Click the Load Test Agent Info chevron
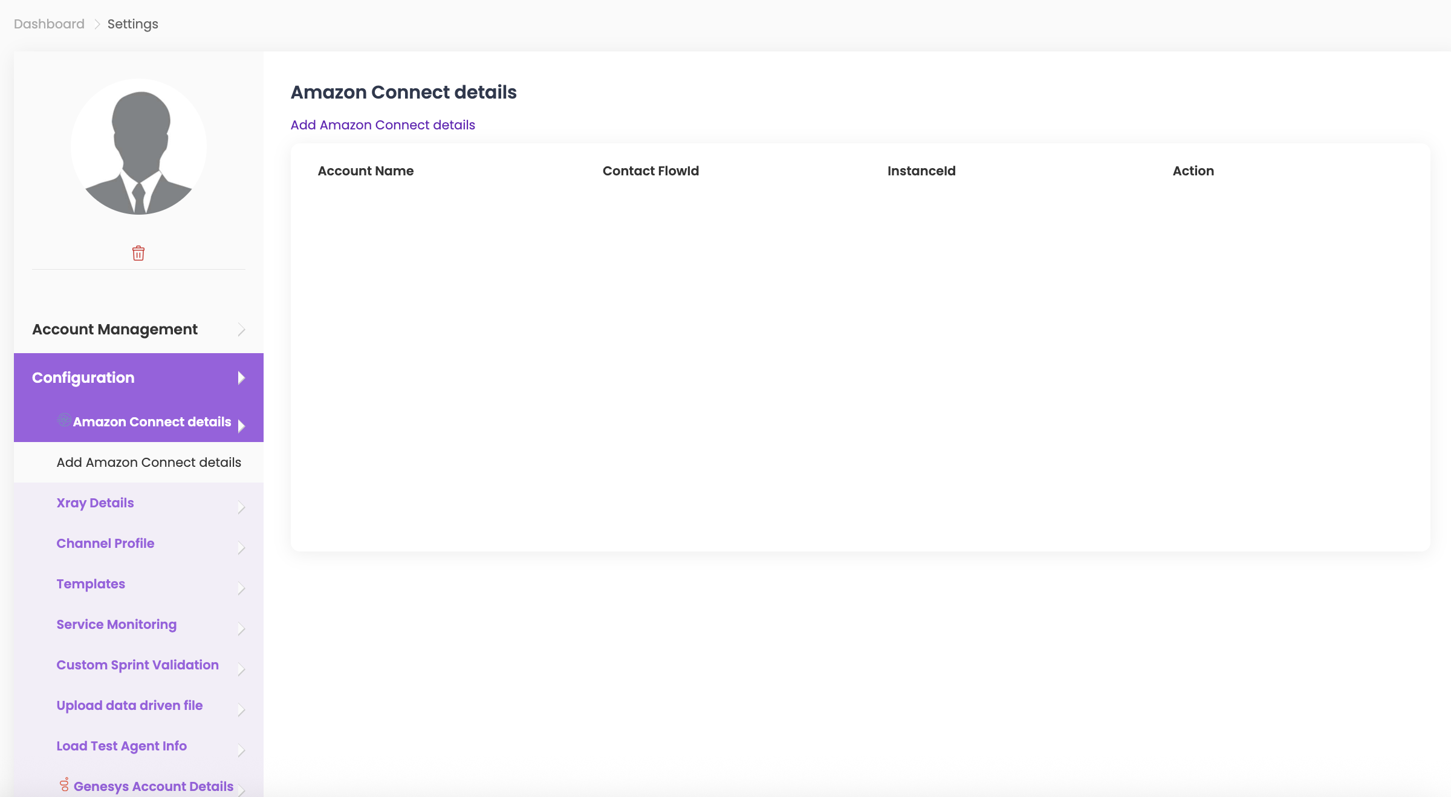This screenshot has width=1451, height=797. pyautogui.click(x=241, y=750)
